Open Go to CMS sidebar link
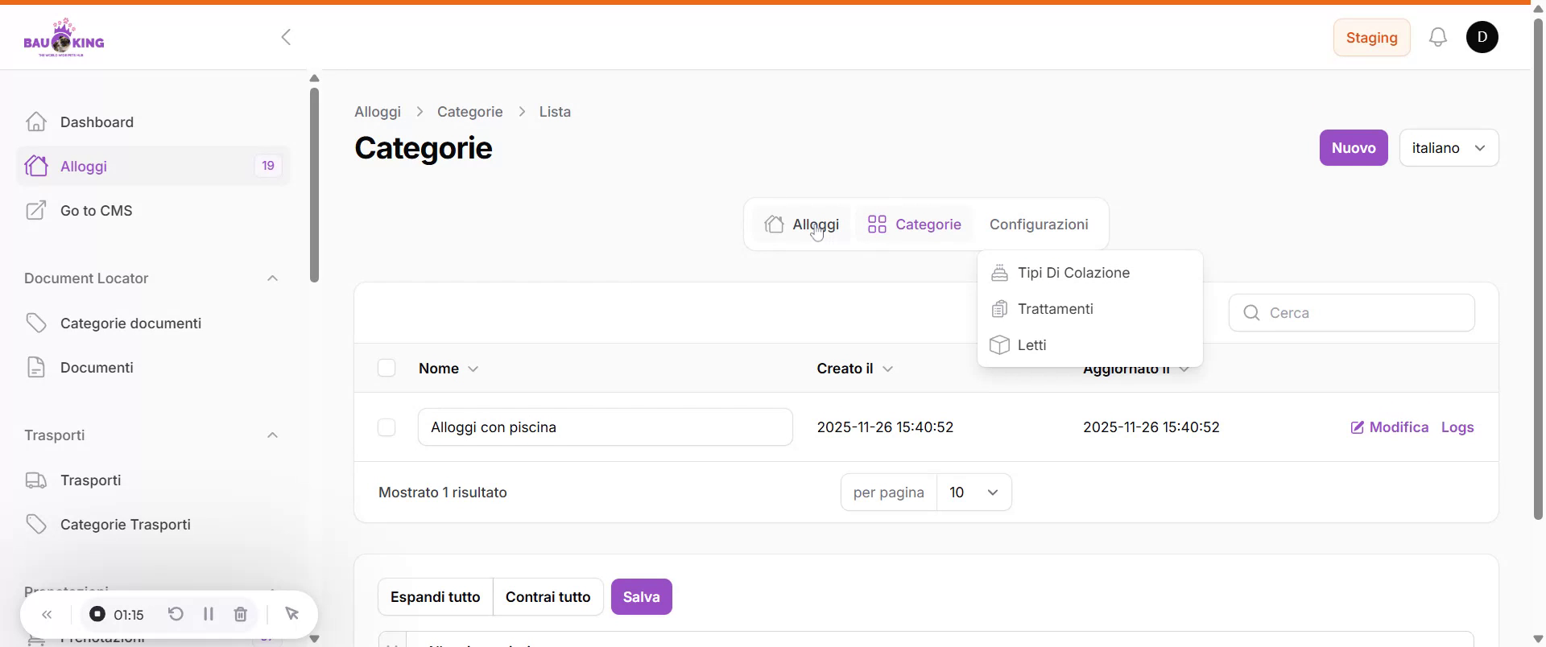 tap(153, 210)
